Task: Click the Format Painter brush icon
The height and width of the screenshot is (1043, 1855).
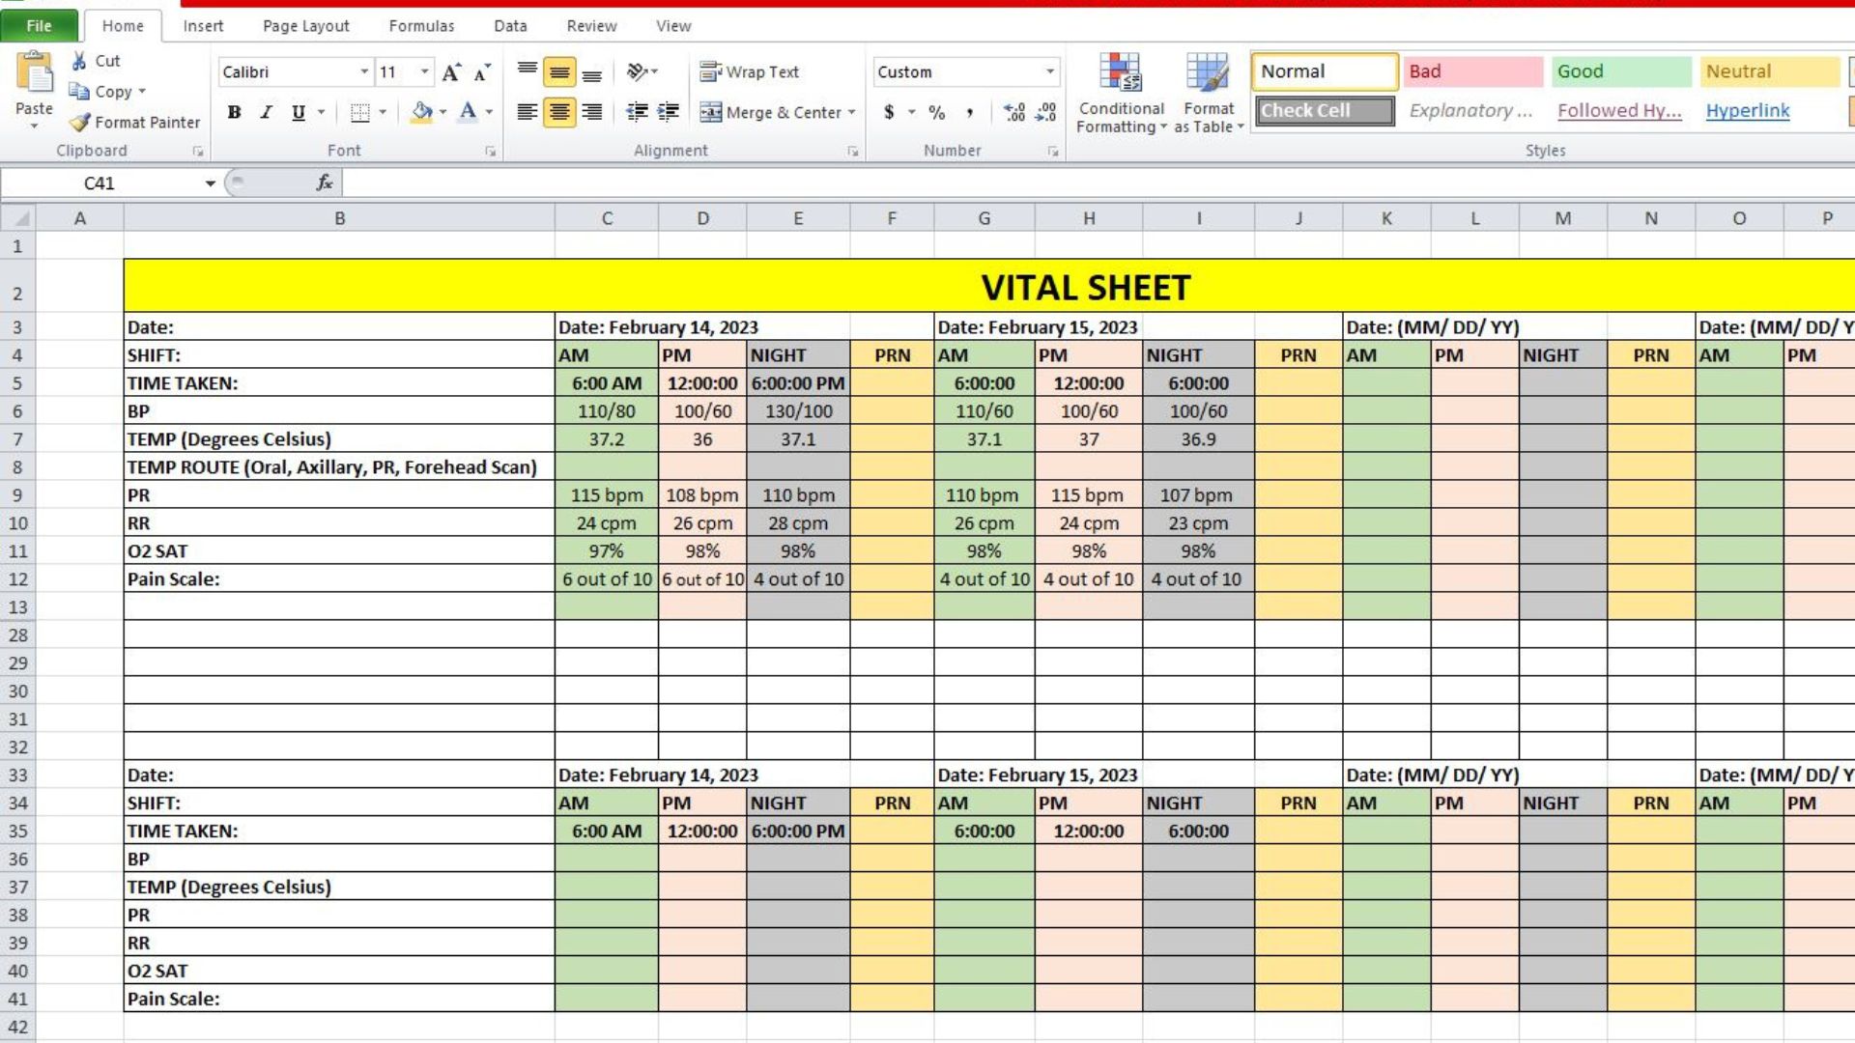Action: tap(80, 123)
